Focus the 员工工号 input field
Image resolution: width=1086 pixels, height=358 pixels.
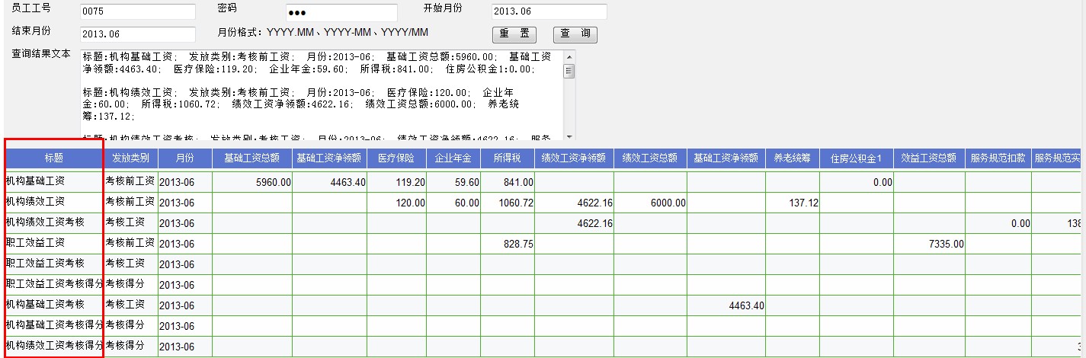click(137, 11)
